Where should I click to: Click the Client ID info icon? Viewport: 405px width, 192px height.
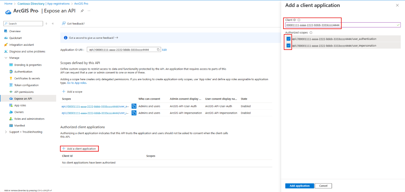299,20
